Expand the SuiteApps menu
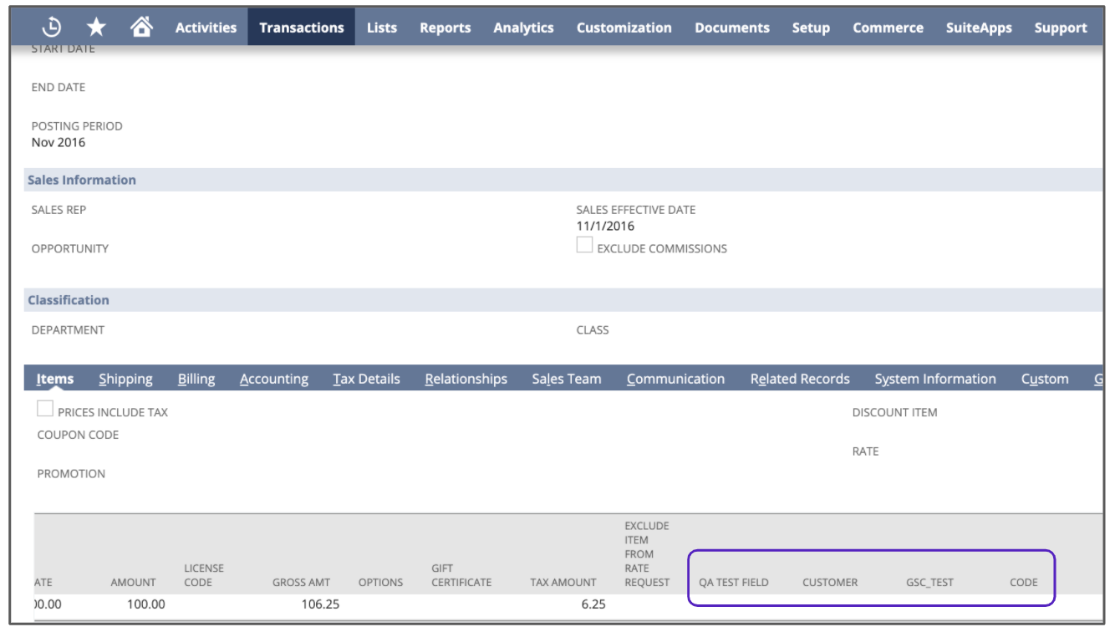1115x632 pixels. [x=979, y=28]
